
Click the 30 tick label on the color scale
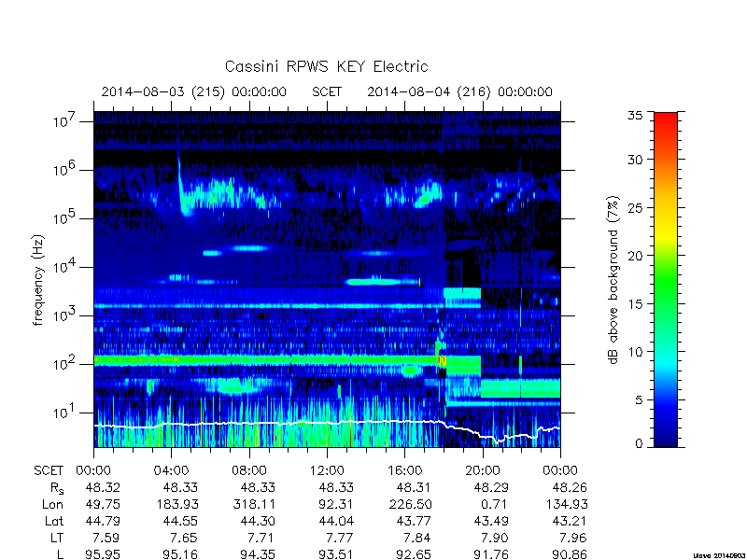click(x=635, y=160)
